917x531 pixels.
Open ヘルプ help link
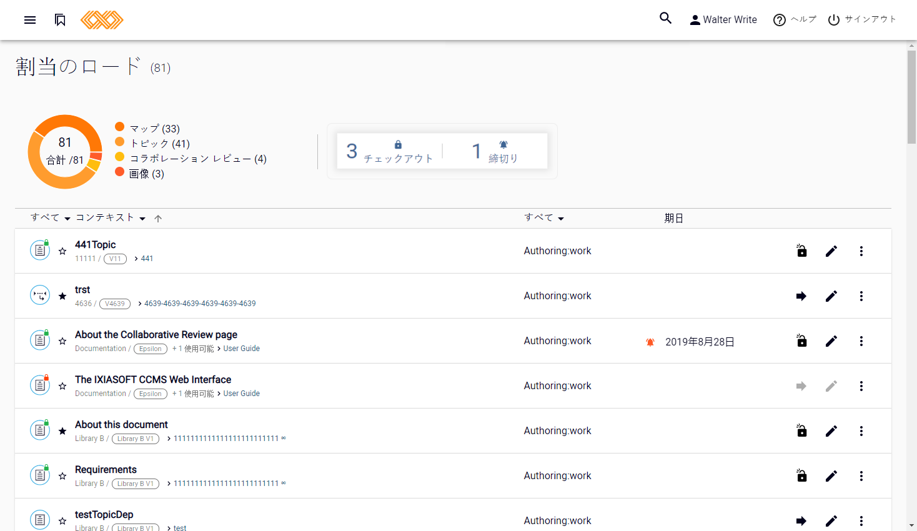(x=795, y=20)
